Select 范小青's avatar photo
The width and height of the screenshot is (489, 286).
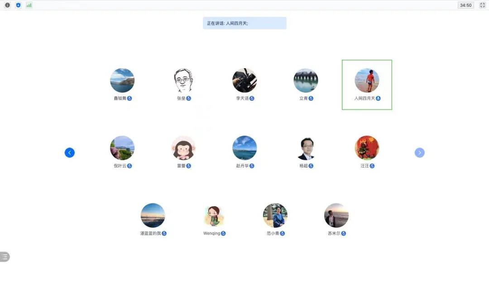pyautogui.click(x=275, y=216)
